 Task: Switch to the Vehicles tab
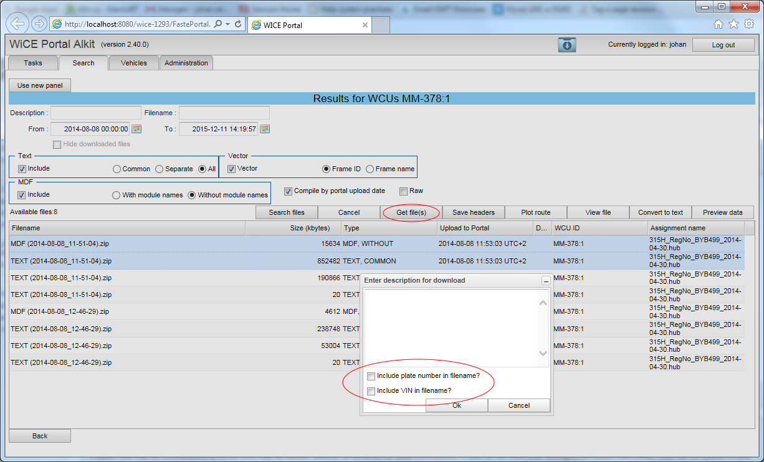pyautogui.click(x=134, y=63)
